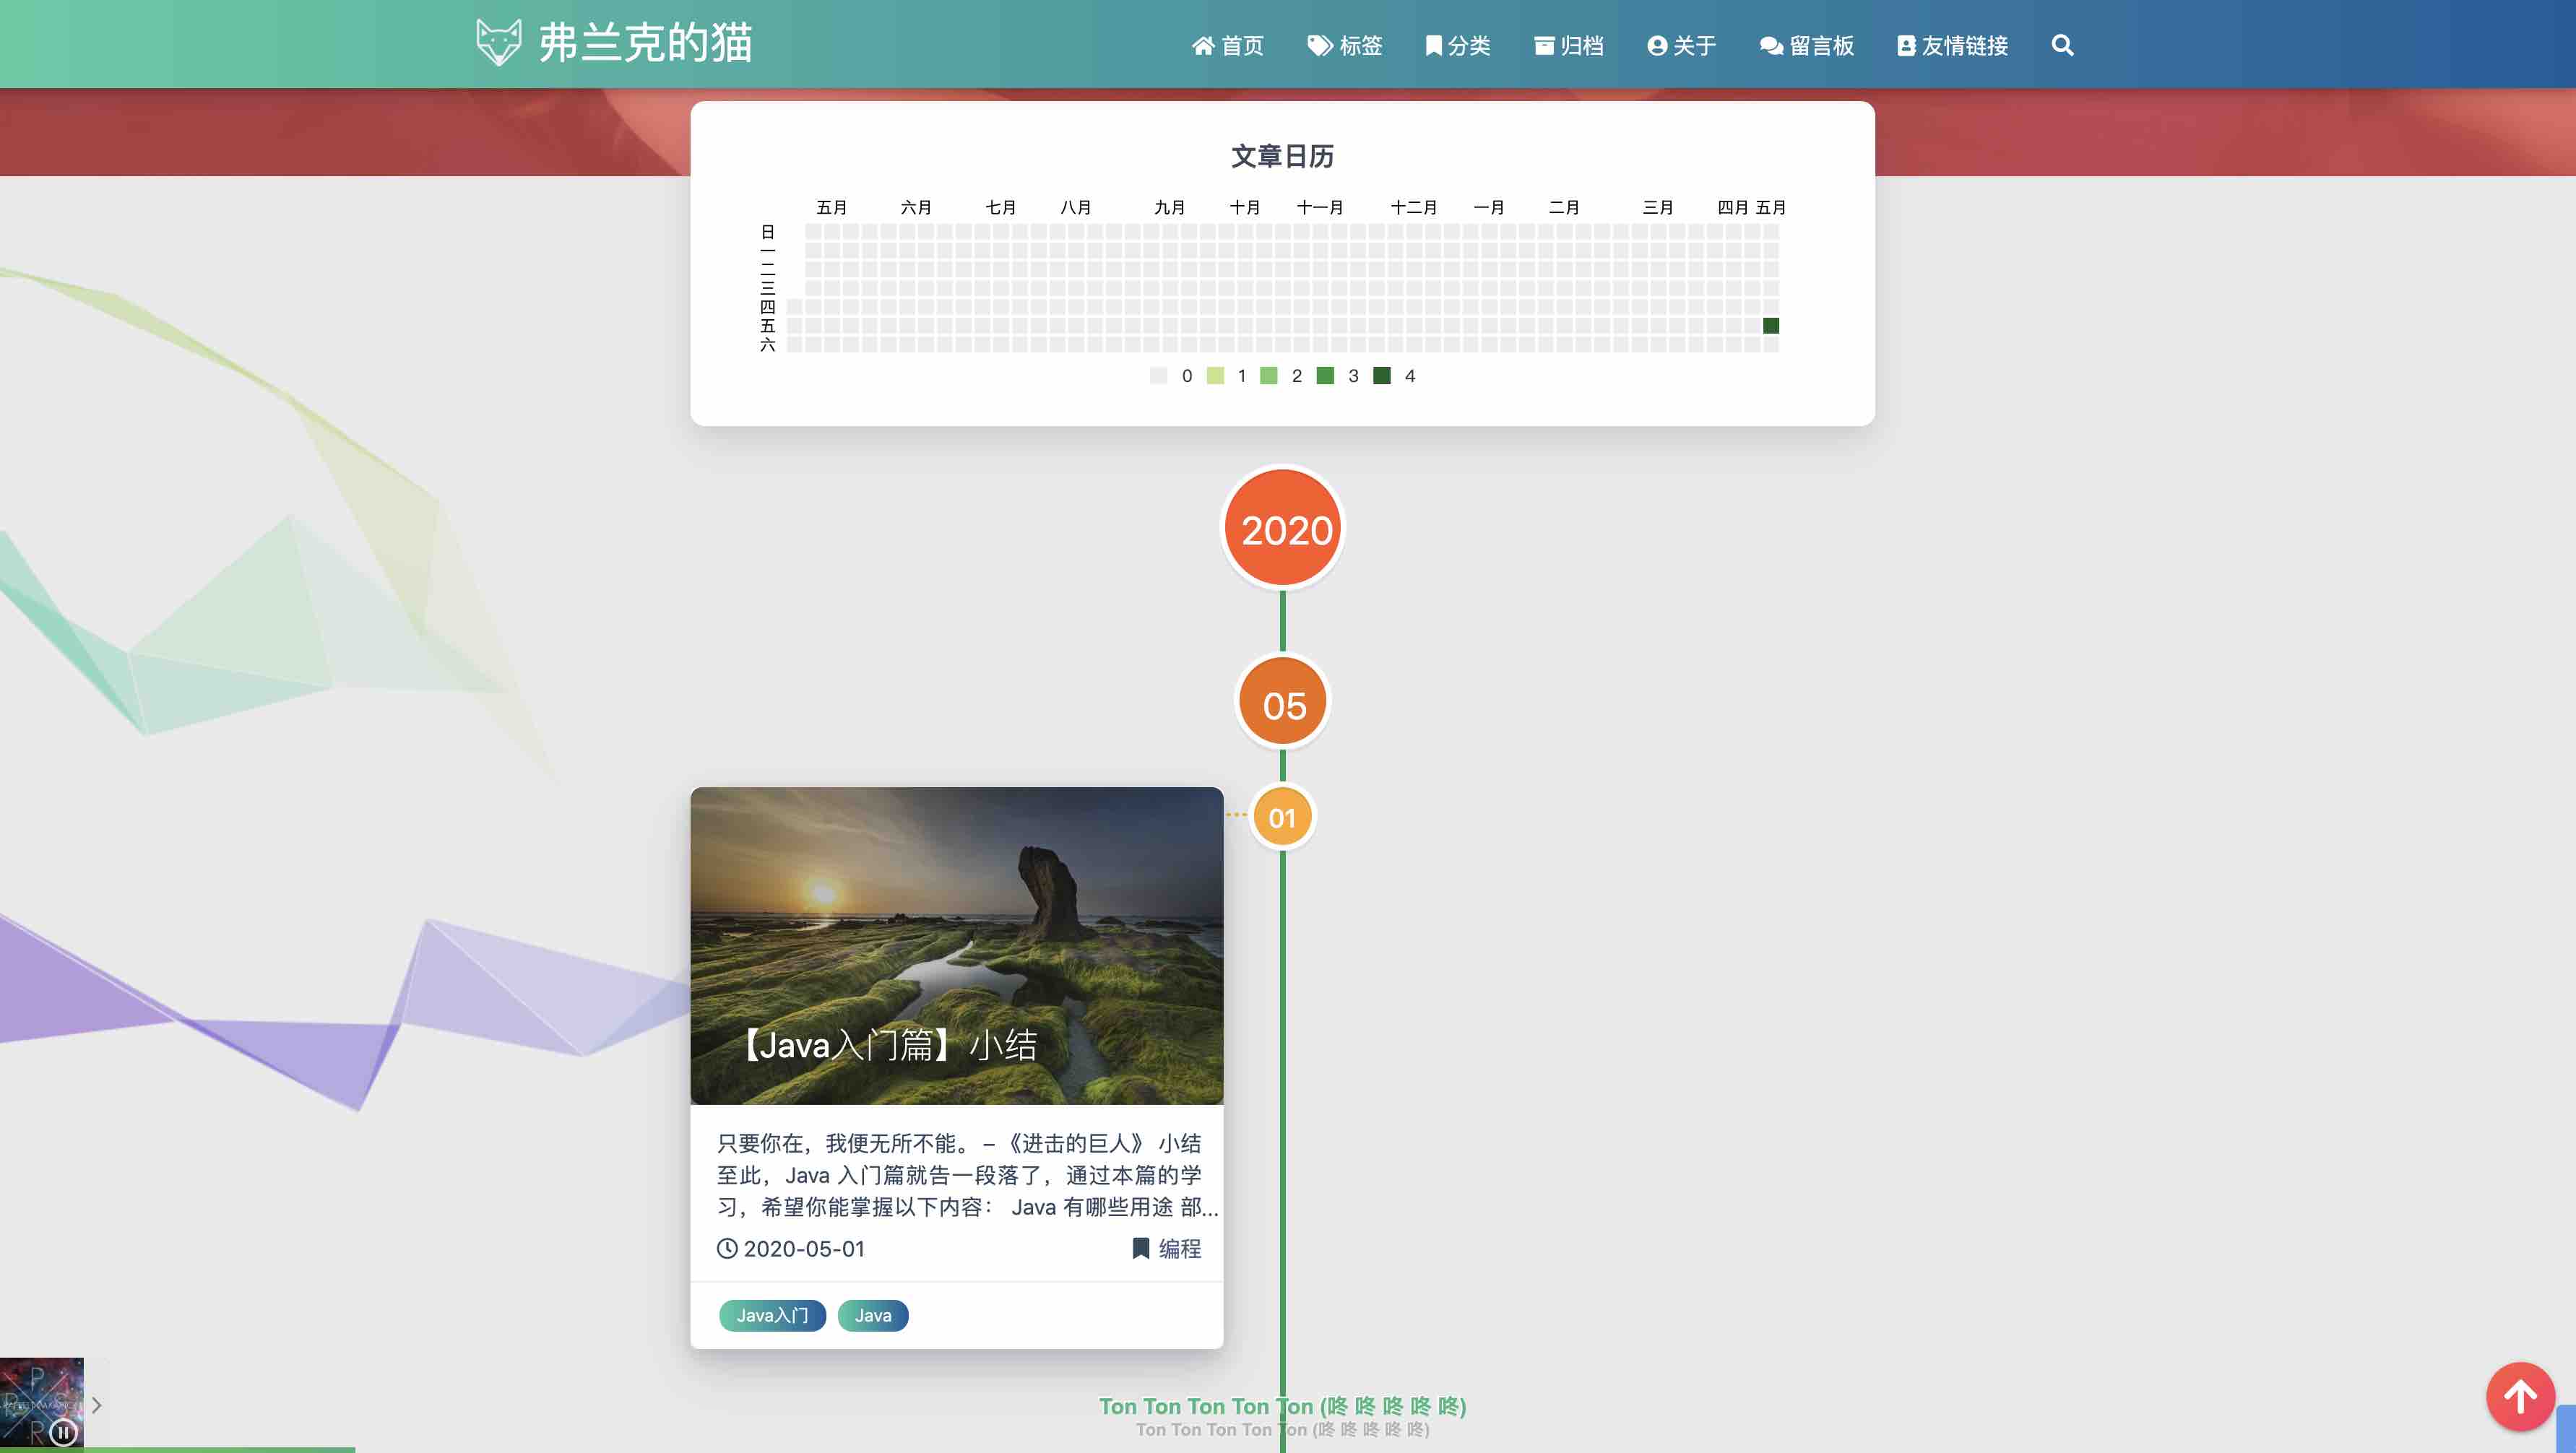The image size is (2576, 1453).
Task: Click the fox logo icon in header
Action: (498, 42)
